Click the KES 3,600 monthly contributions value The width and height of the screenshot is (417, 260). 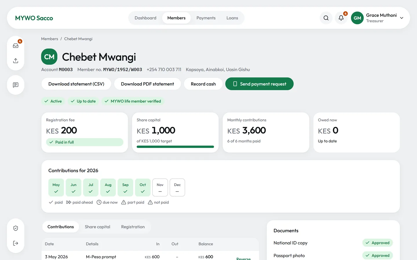pos(247,131)
